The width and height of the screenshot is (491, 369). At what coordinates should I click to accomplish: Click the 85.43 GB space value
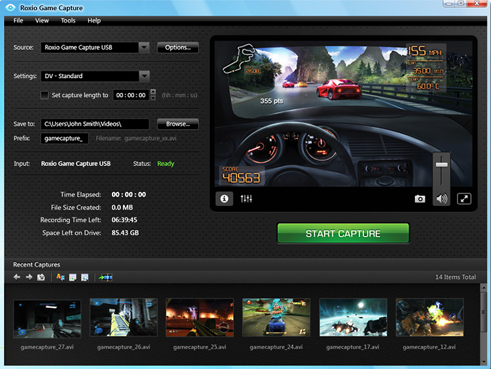click(125, 233)
